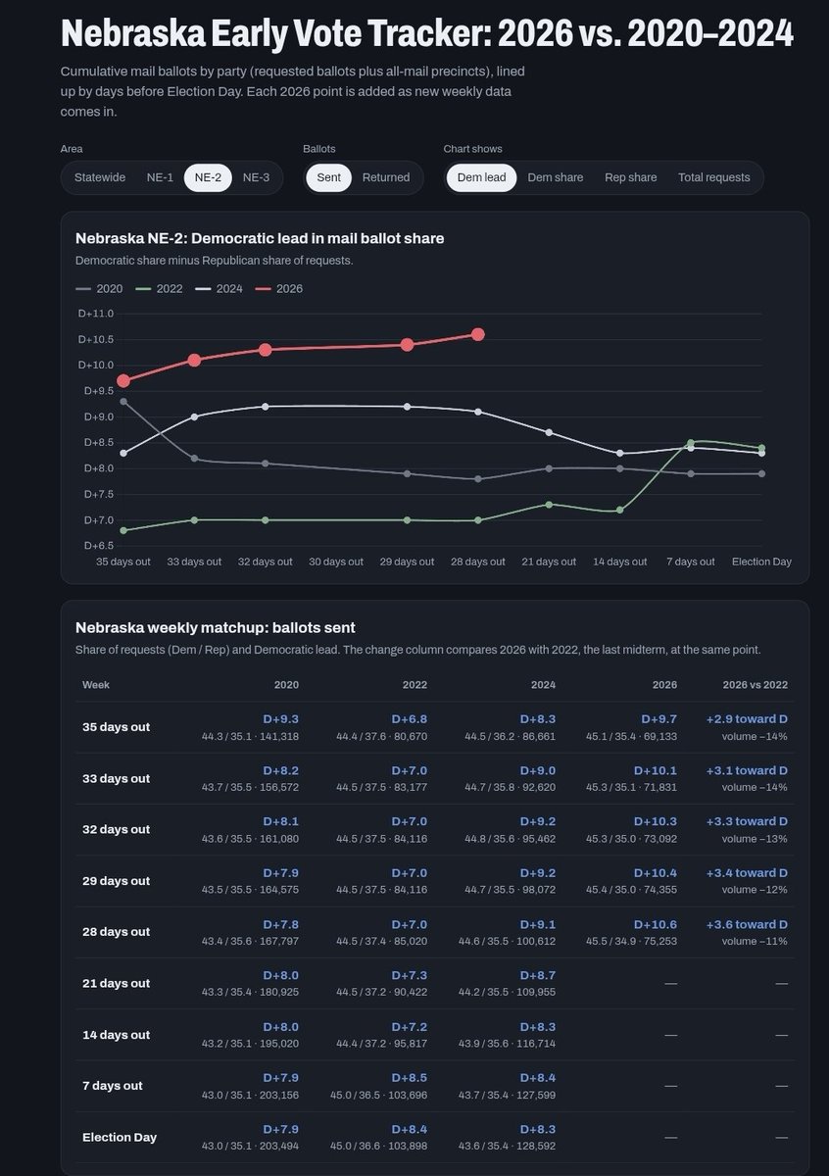The width and height of the screenshot is (829, 1176).
Task: Select the Statewide area option
Action: (100, 177)
